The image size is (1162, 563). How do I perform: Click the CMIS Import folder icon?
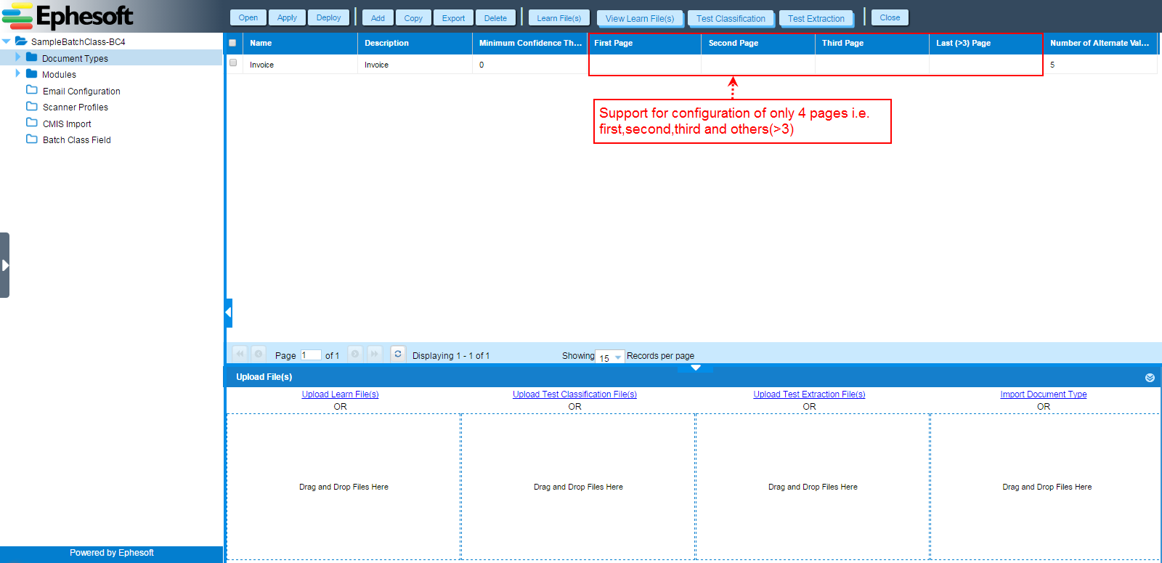click(x=32, y=122)
